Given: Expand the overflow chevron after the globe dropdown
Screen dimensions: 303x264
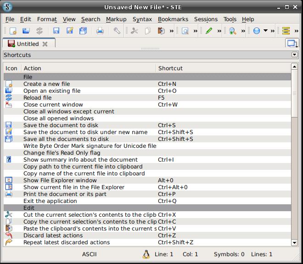Looking at the screenshot, I should click(272, 31).
